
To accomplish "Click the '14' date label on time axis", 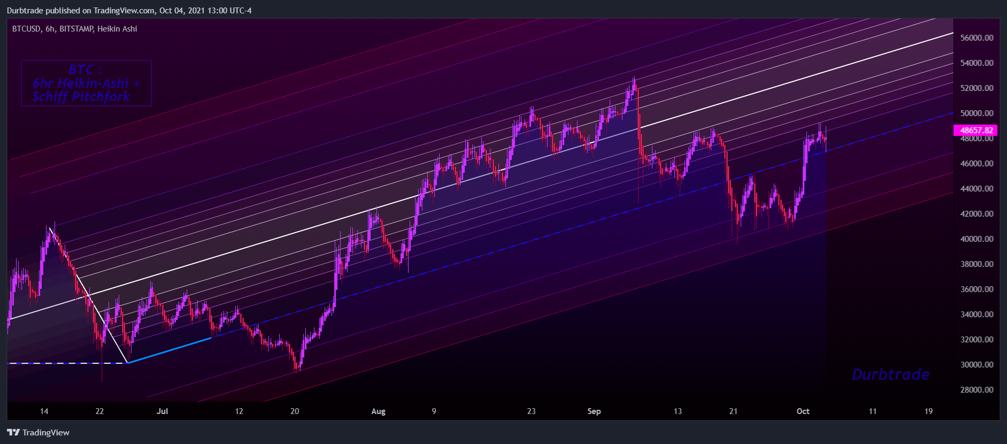I will click(44, 411).
